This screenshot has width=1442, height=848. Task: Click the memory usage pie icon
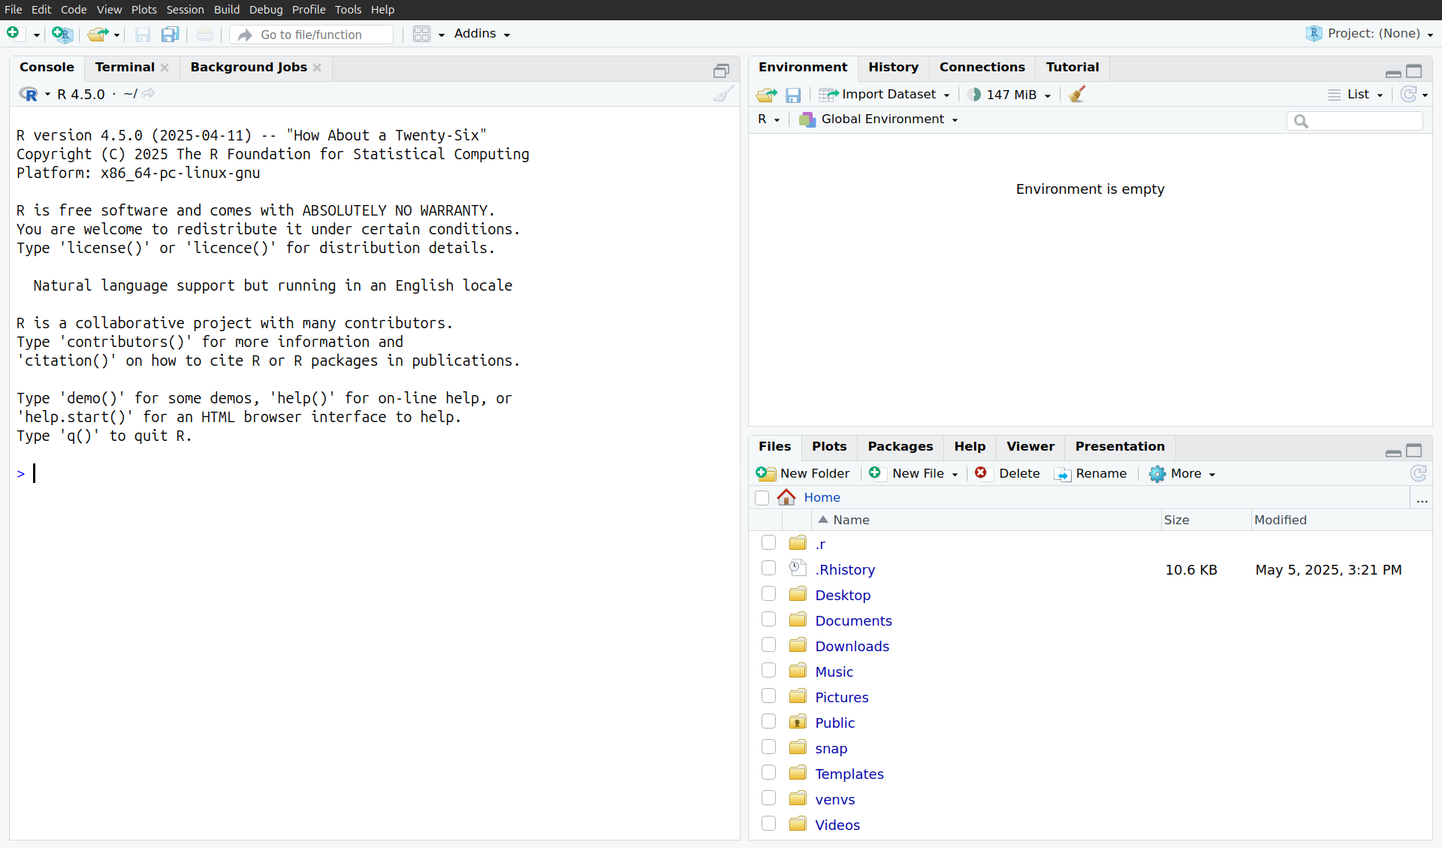[x=975, y=95]
